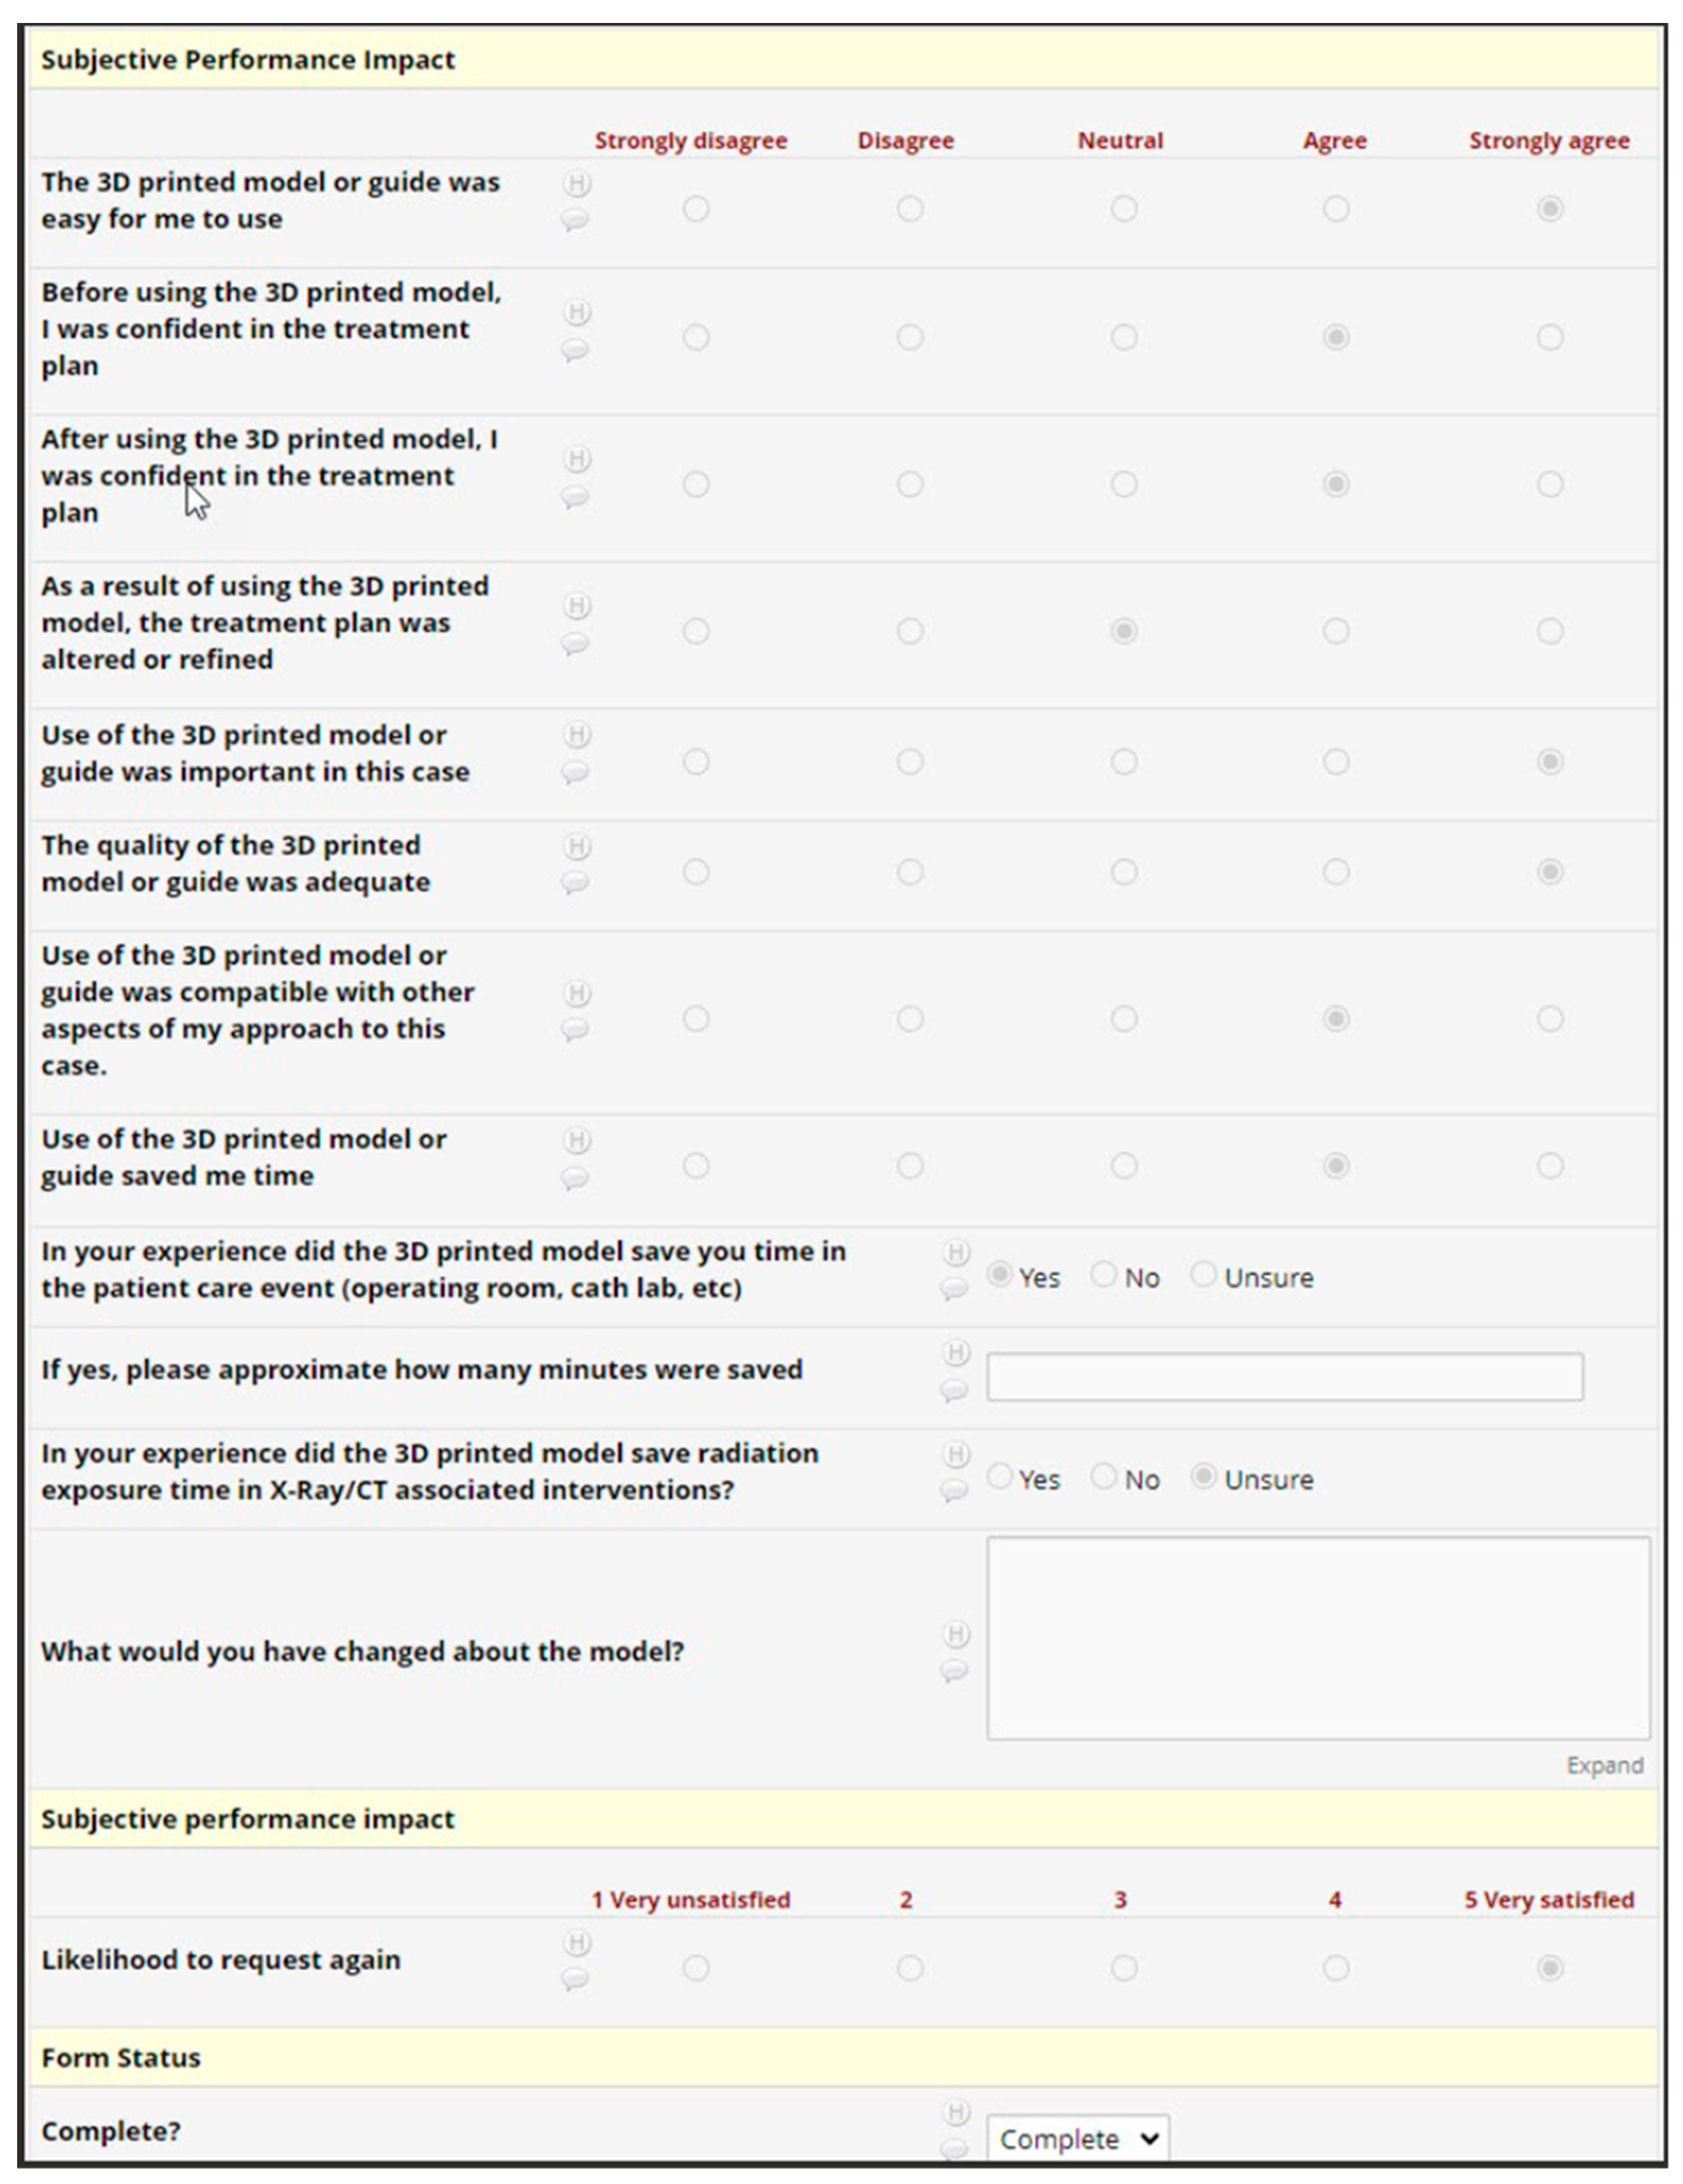Click history icon beside the 'Complete?' field

(956, 2112)
